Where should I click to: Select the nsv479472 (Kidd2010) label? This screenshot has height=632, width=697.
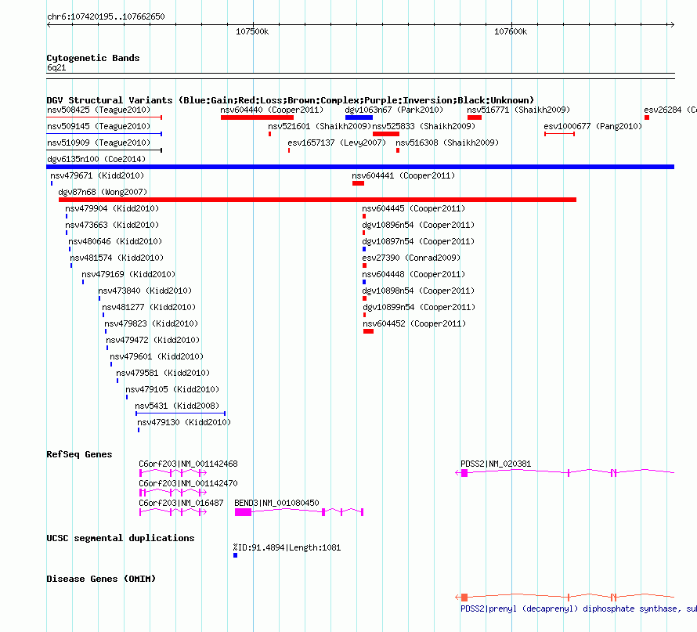click(153, 340)
